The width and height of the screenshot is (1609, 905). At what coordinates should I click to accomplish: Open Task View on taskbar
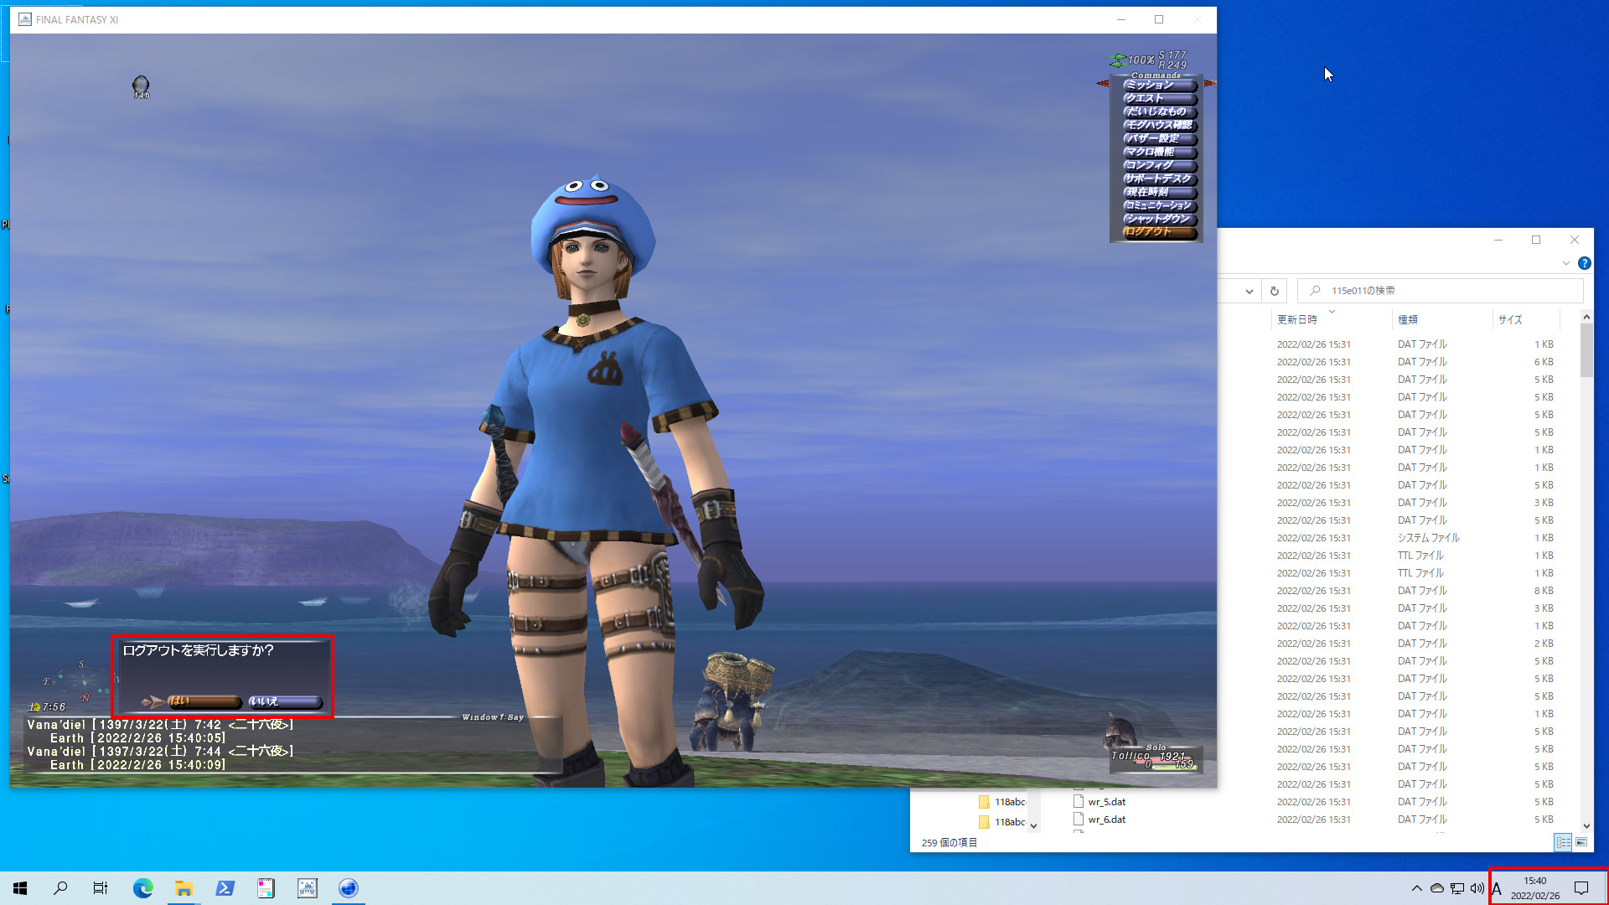tap(101, 888)
